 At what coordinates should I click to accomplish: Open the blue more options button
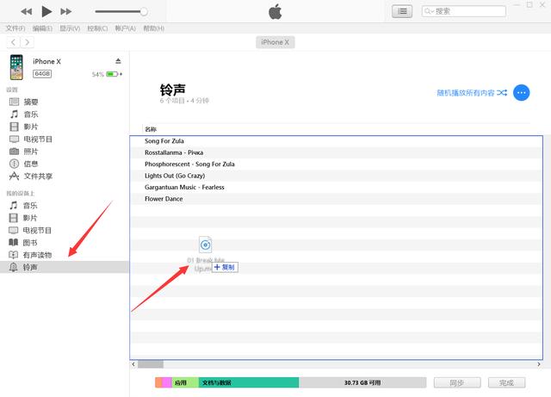[521, 93]
